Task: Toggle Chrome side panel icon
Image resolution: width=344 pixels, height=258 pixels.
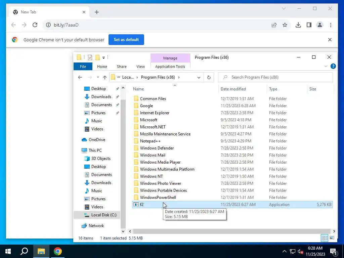Action: (x=309, y=25)
